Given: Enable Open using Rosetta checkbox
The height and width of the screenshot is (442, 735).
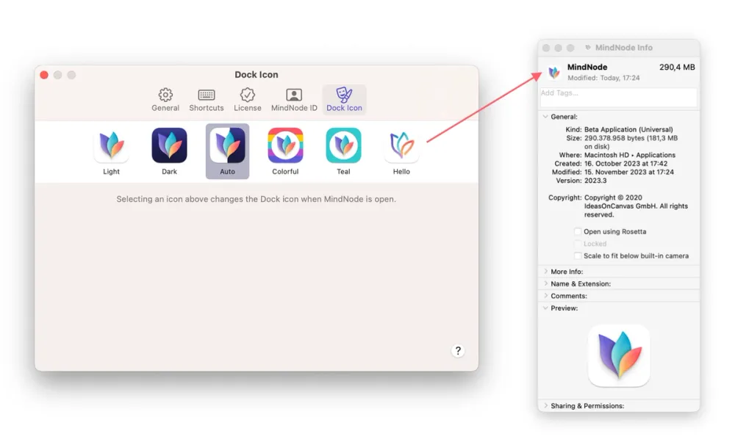Looking at the screenshot, I should pos(578,232).
